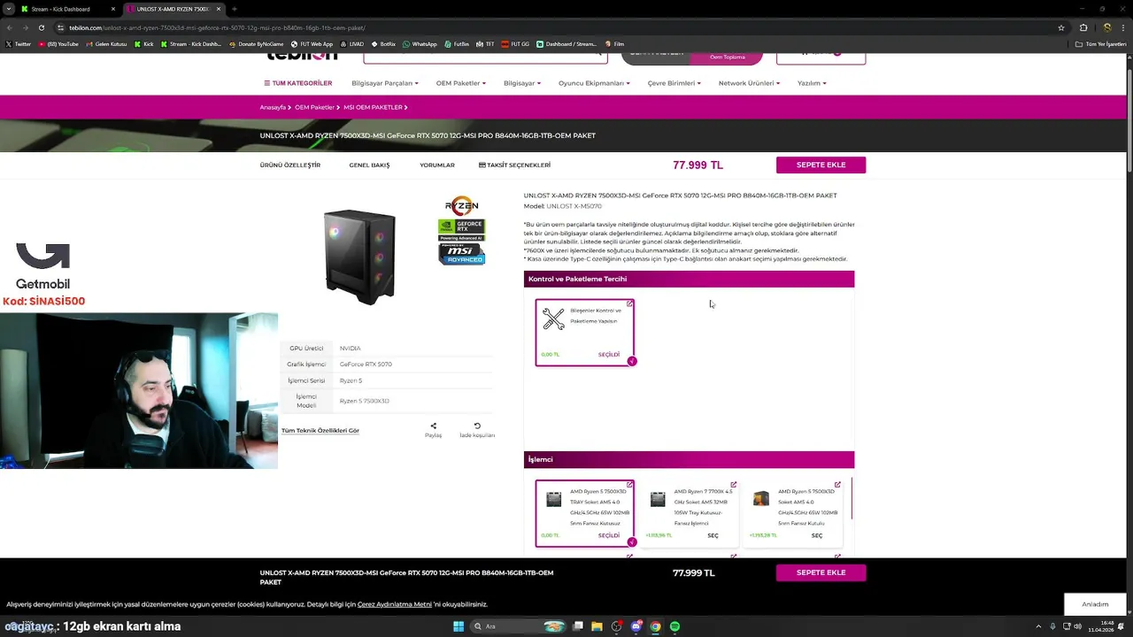The image size is (1133, 637).
Task: Open the Tüm Yer İşaretleri bookmarks folder
Action: (x=1101, y=43)
